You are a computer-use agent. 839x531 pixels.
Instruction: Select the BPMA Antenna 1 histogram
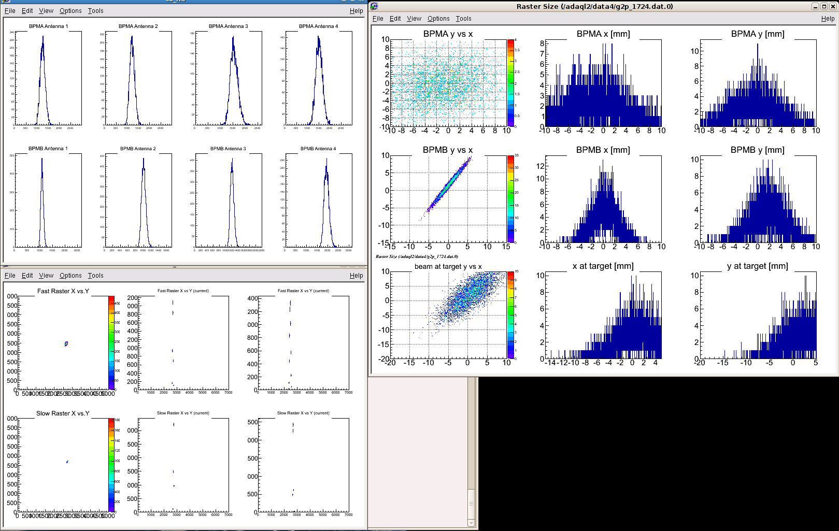point(49,78)
